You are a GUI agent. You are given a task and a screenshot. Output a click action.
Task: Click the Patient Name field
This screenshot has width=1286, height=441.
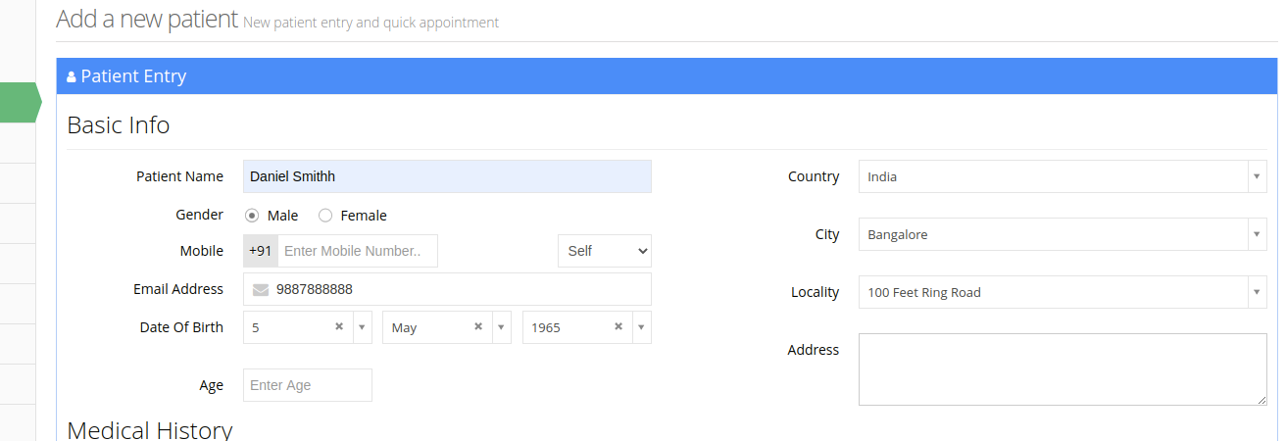[x=447, y=176]
